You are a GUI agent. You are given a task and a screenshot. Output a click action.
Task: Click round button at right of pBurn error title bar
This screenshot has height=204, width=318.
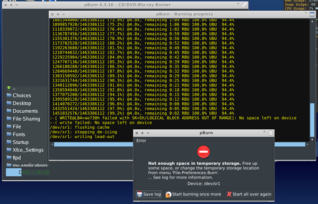click(x=270, y=133)
